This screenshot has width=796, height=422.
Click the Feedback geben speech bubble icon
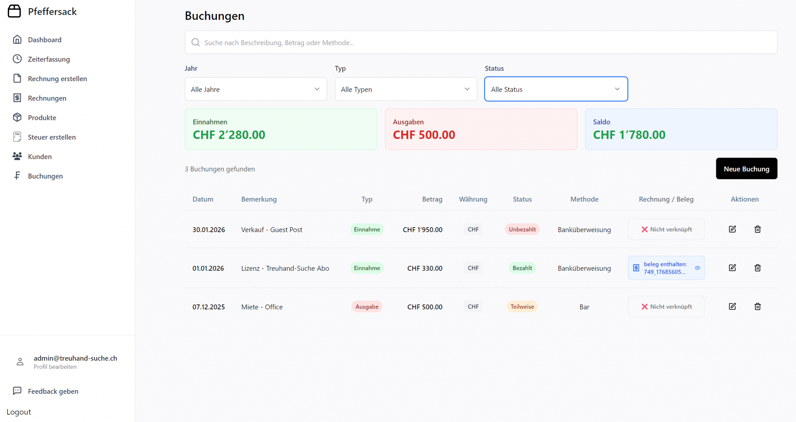point(17,391)
